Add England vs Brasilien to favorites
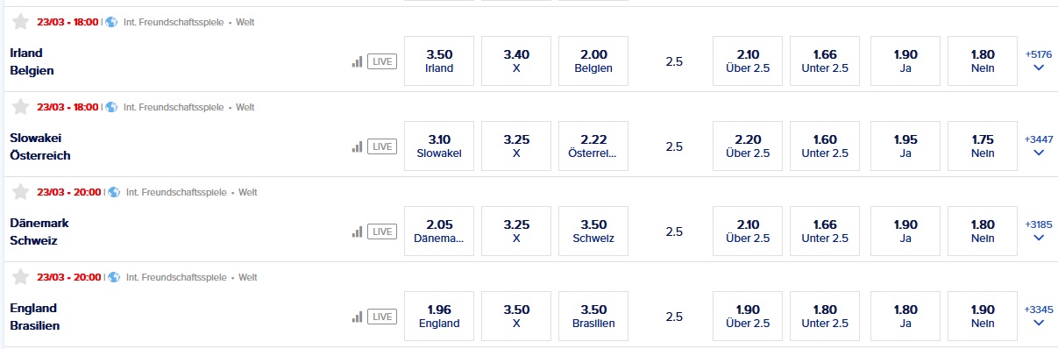This screenshot has height=349, width=1058. point(21,277)
